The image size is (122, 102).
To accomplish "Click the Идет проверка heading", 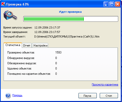I will tap(70, 12).
